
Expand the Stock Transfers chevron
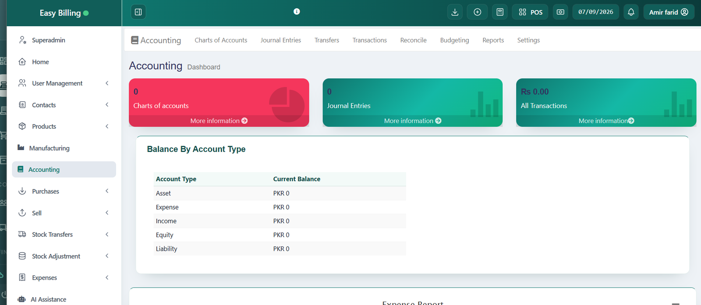[x=107, y=235]
